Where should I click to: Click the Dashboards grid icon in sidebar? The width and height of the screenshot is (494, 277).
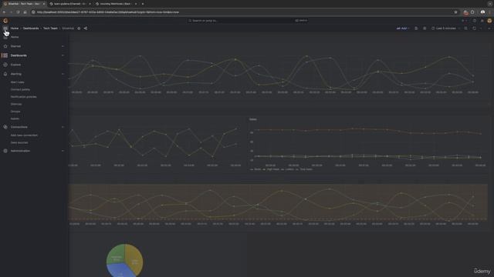pos(5,55)
